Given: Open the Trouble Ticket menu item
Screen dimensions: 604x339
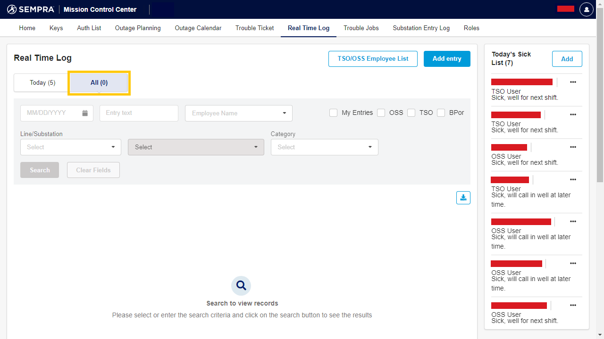Looking at the screenshot, I should [x=254, y=28].
